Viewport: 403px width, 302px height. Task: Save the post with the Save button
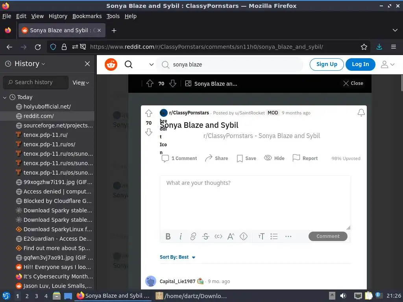246,158
